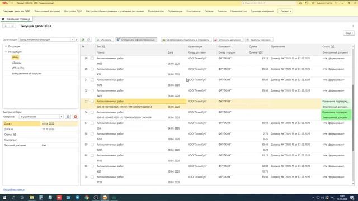Open File Explorer from the taskbar
Viewport: 358px width, 201px height.
(x=32, y=197)
